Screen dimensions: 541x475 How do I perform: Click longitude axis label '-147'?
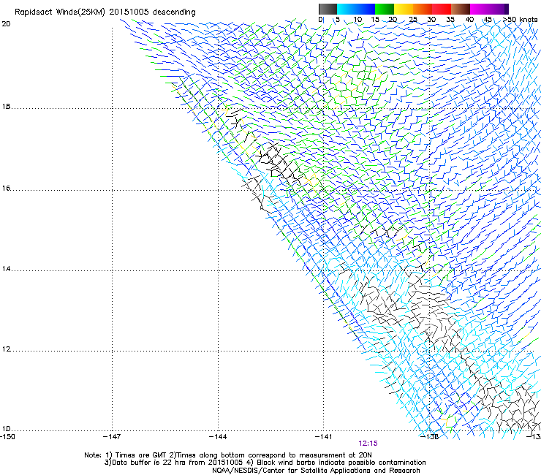tap(112, 437)
